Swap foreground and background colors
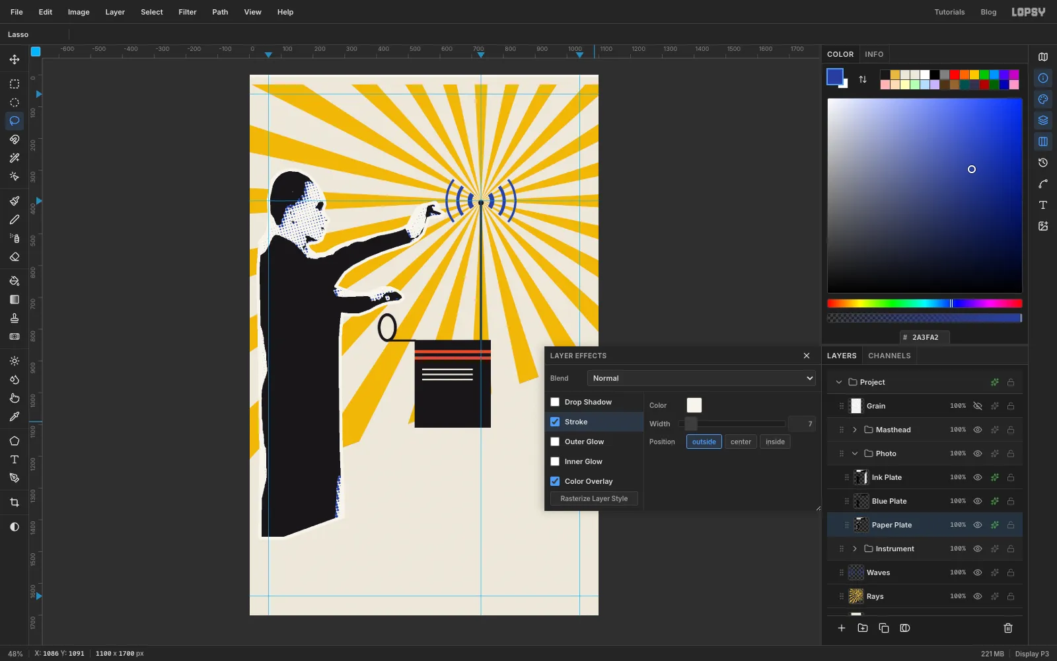The image size is (1057, 661). click(863, 79)
